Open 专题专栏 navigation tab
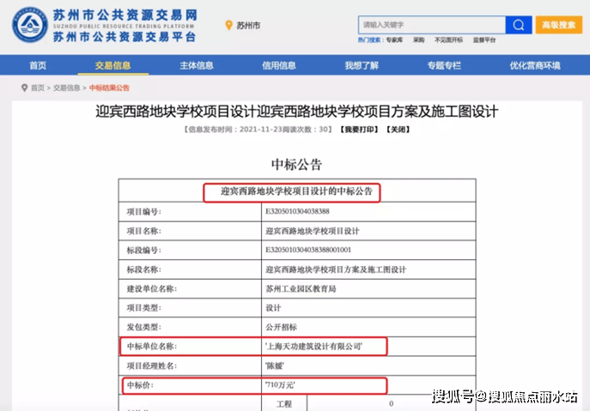This screenshot has height=411, width=590. (x=444, y=65)
